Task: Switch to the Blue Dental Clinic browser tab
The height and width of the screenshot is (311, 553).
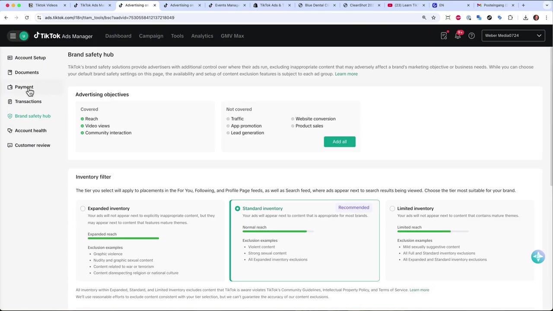Action: click(317, 5)
